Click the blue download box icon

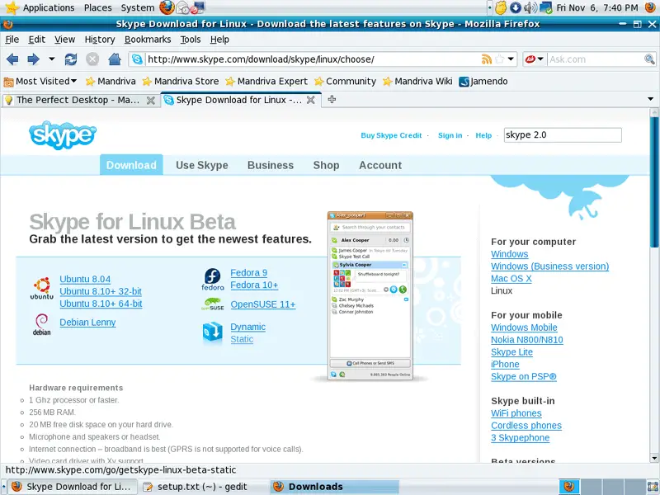[x=212, y=332]
